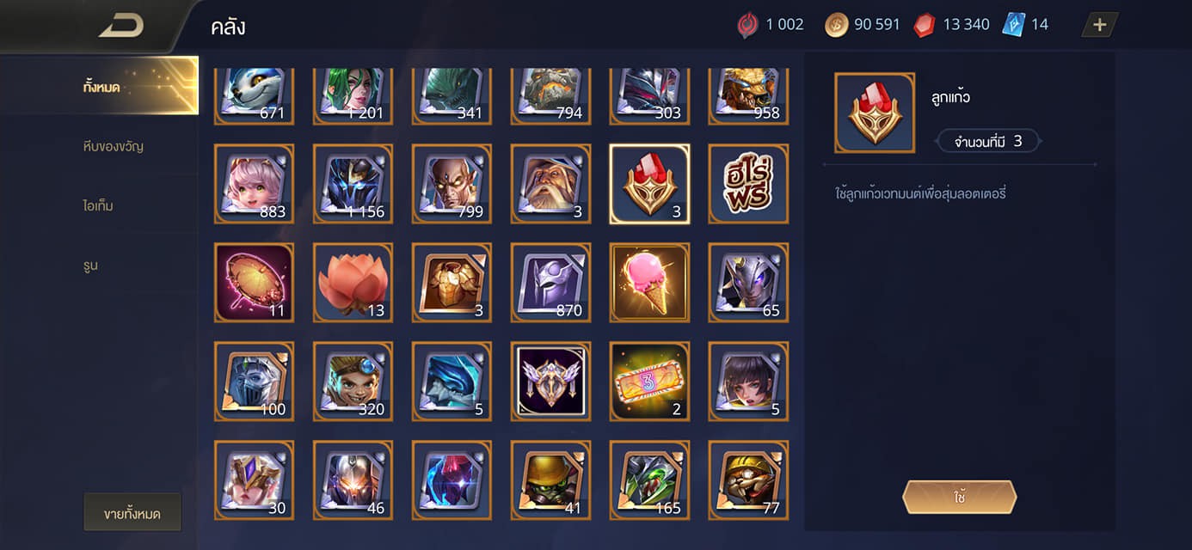Viewport: 1192px width, 550px height.
Task: Open the ไอเท็ม category
Action: point(100,205)
